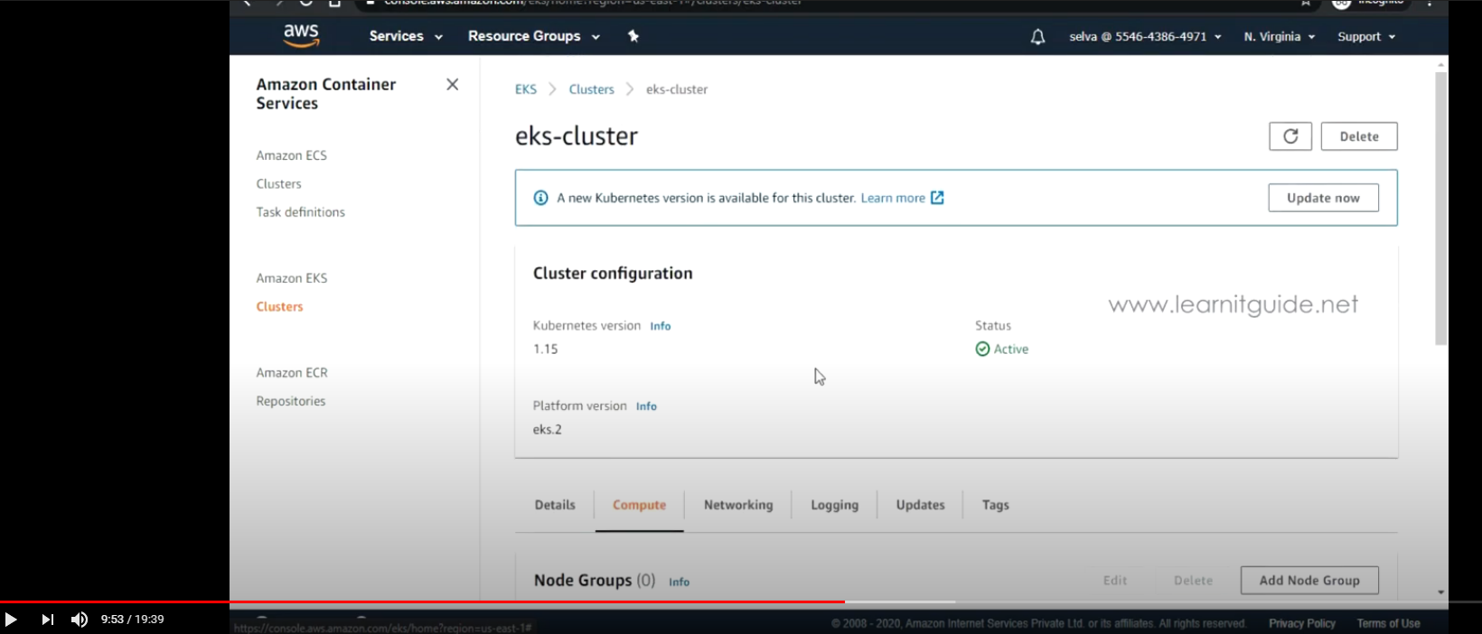Switch to the Tags tab
The height and width of the screenshot is (634, 1482).
click(995, 505)
